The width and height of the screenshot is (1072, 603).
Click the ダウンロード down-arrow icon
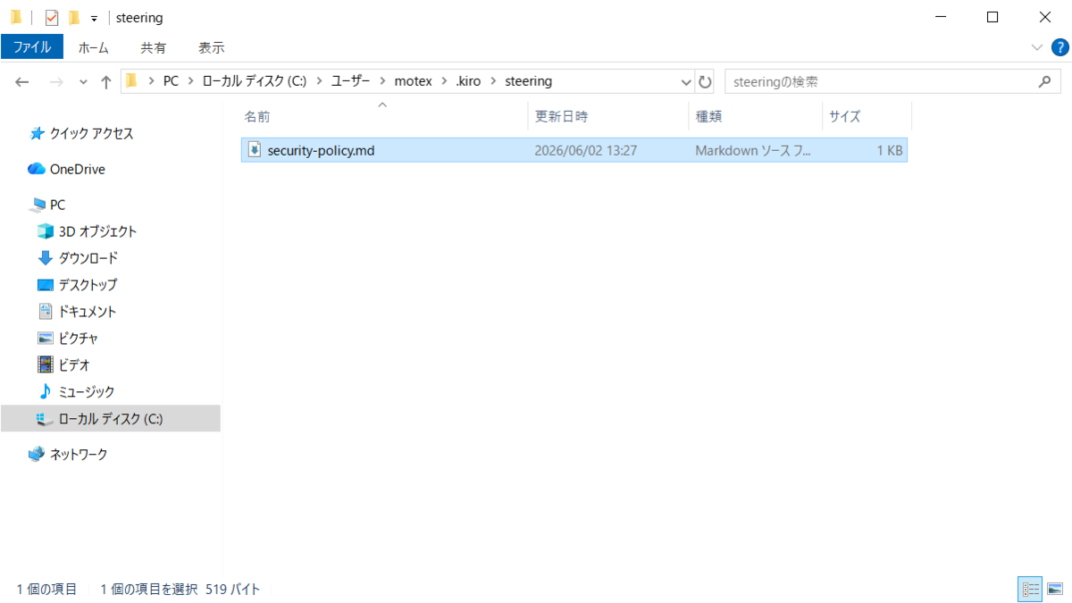46,258
